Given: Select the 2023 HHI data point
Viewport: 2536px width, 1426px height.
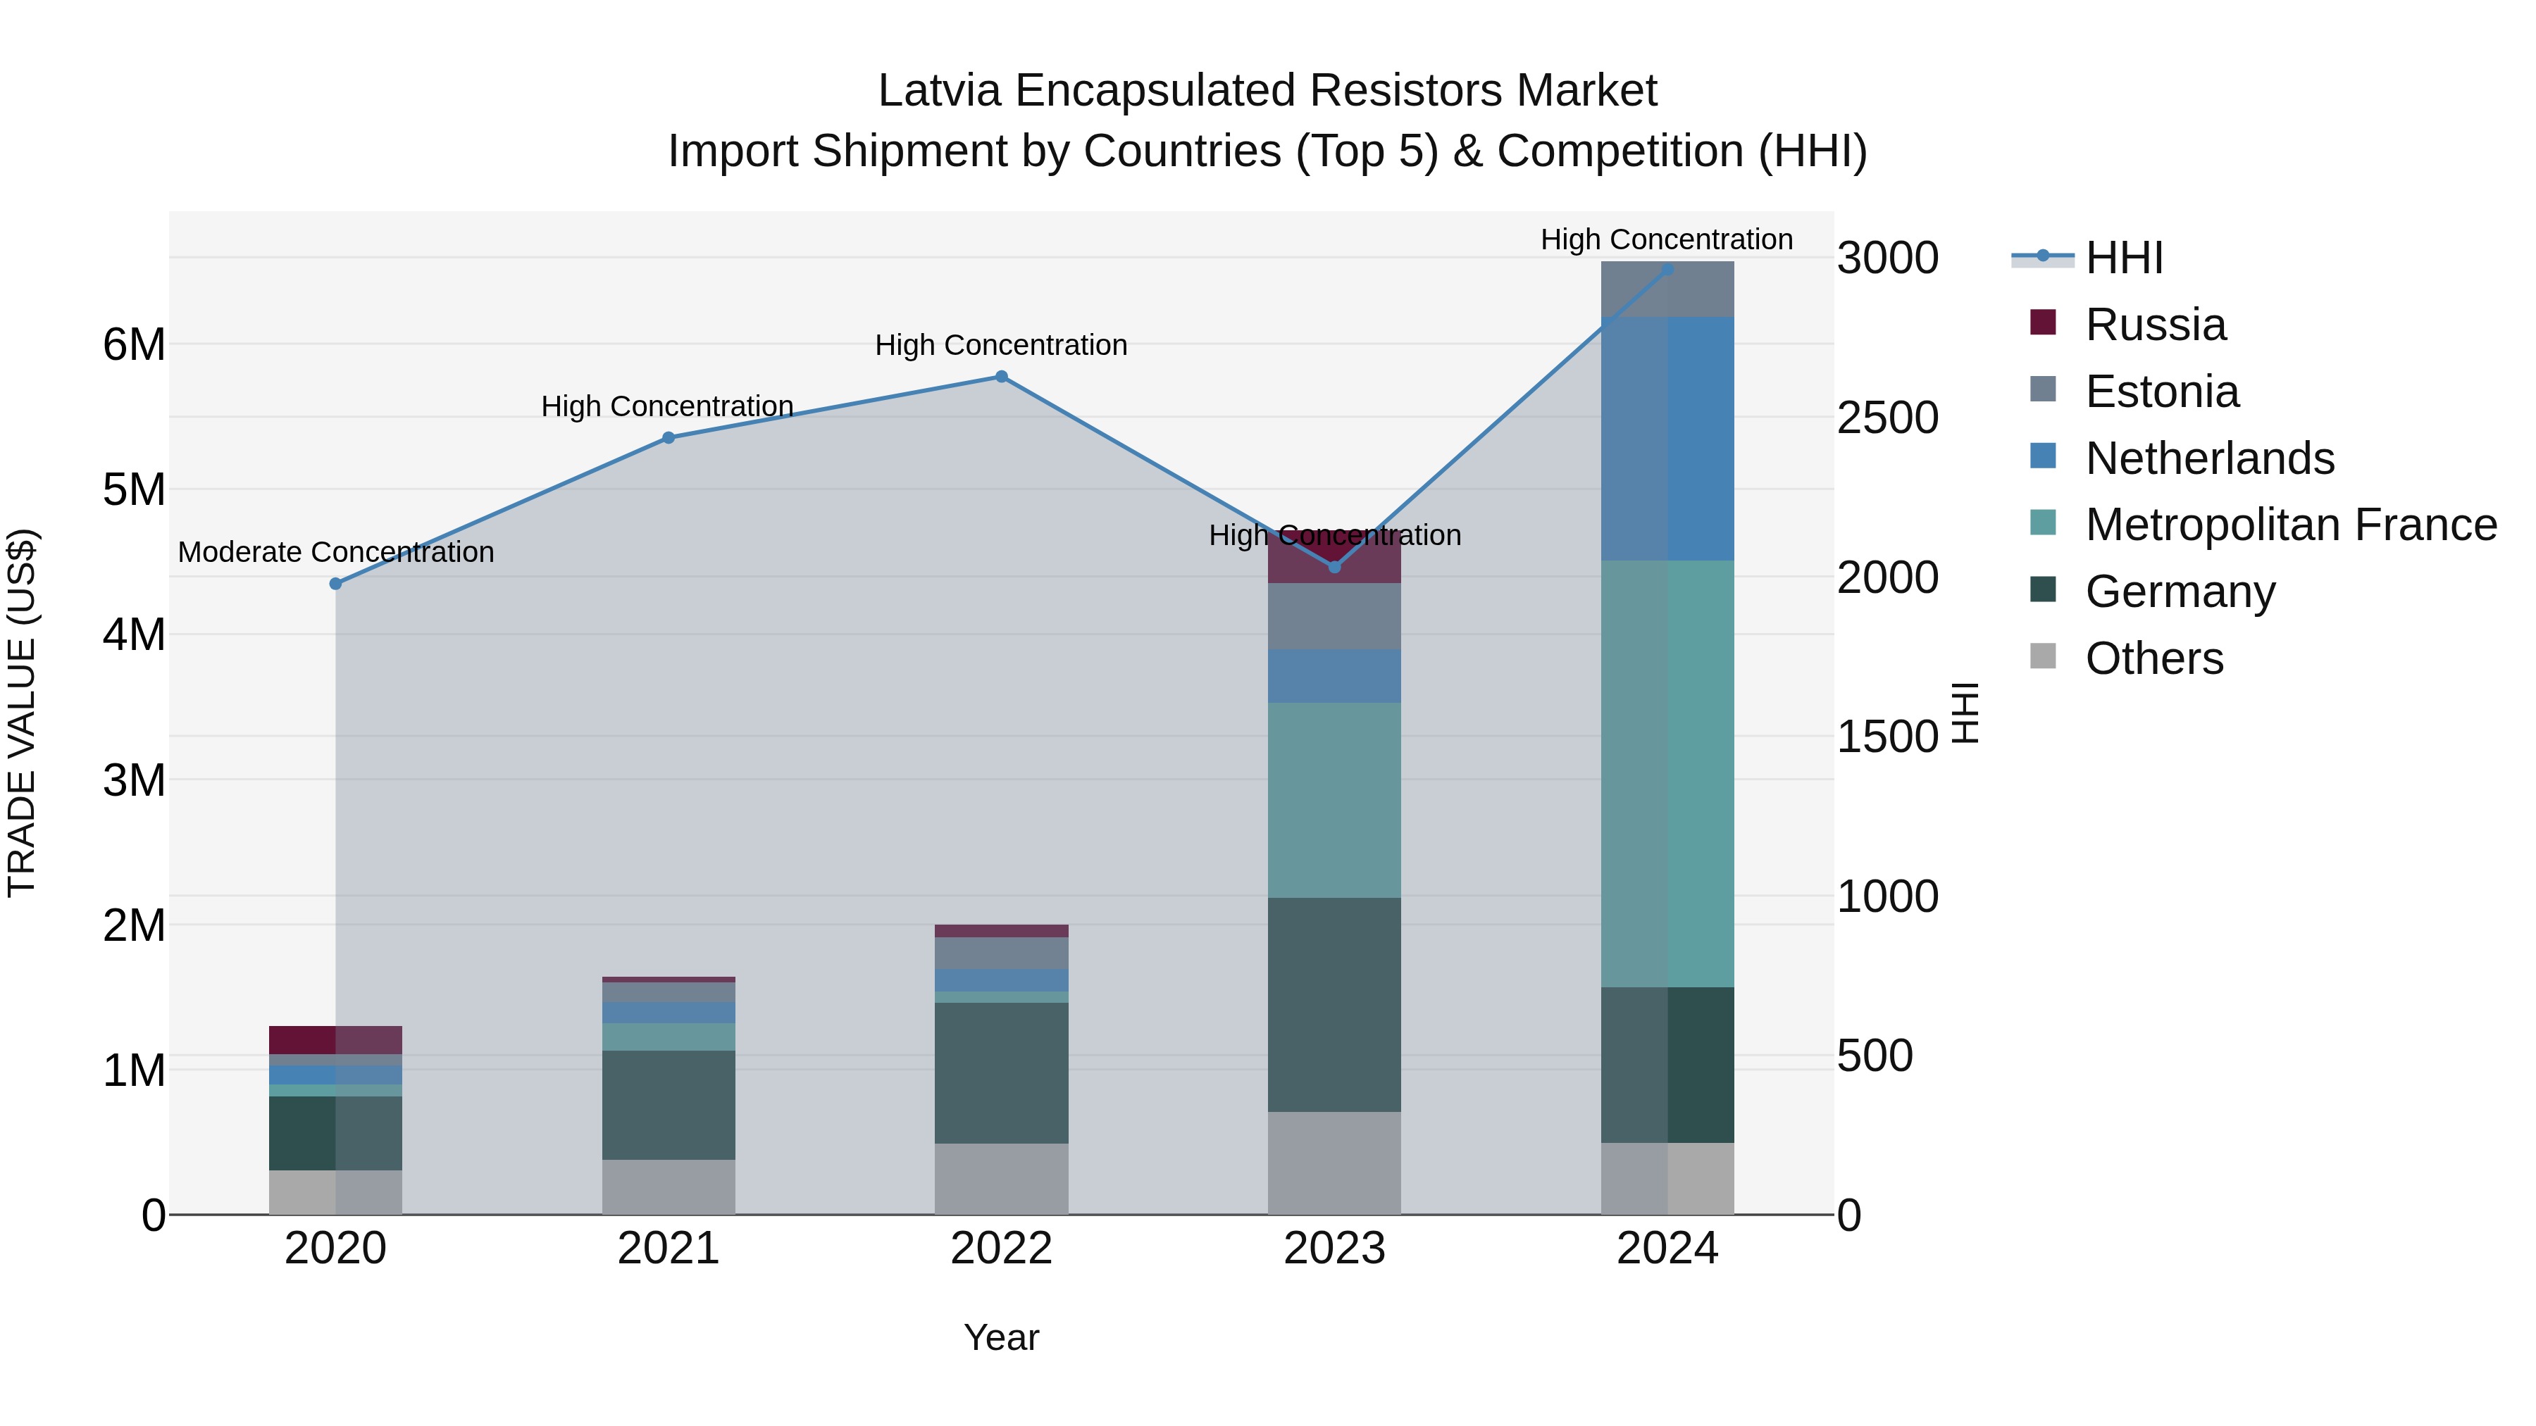Looking at the screenshot, I should pyautogui.click(x=1335, y=567).
